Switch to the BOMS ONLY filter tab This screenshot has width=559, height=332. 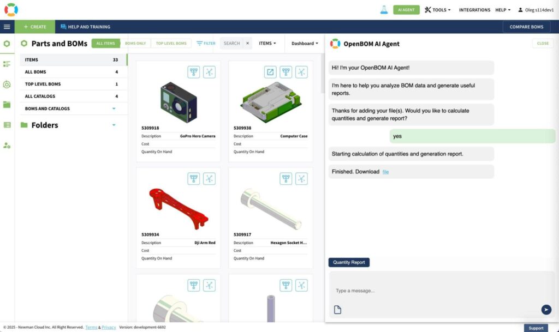click(135, 44)
